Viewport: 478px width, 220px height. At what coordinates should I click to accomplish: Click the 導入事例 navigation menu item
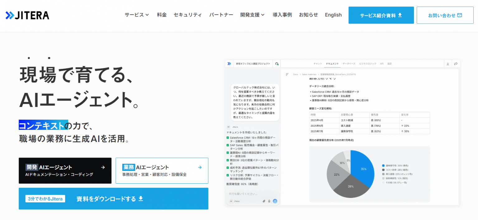pyautogui.click(x=282, y=15)
